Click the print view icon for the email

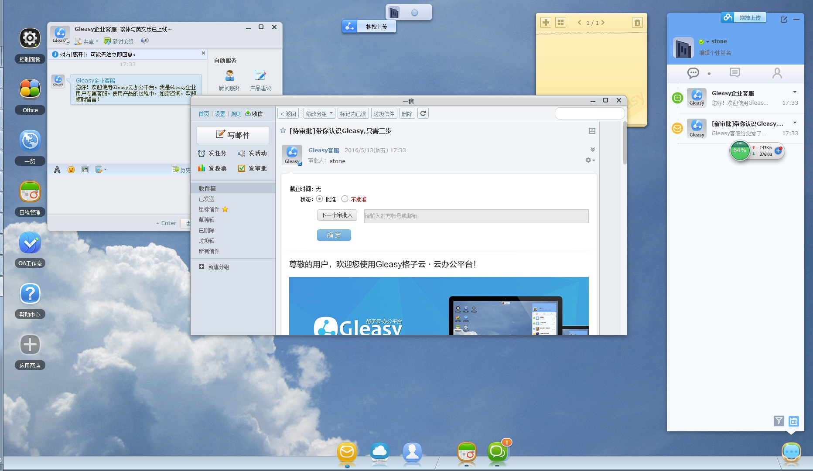592,131
